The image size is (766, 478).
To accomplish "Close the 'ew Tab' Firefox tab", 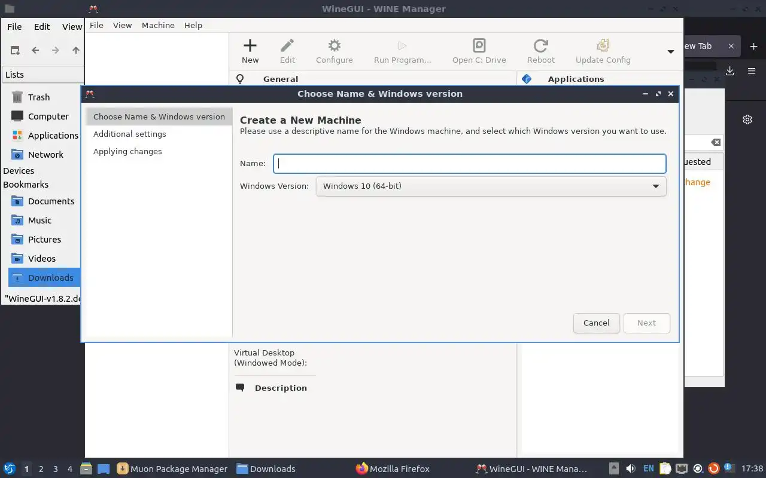I will (x=731, y=46).
